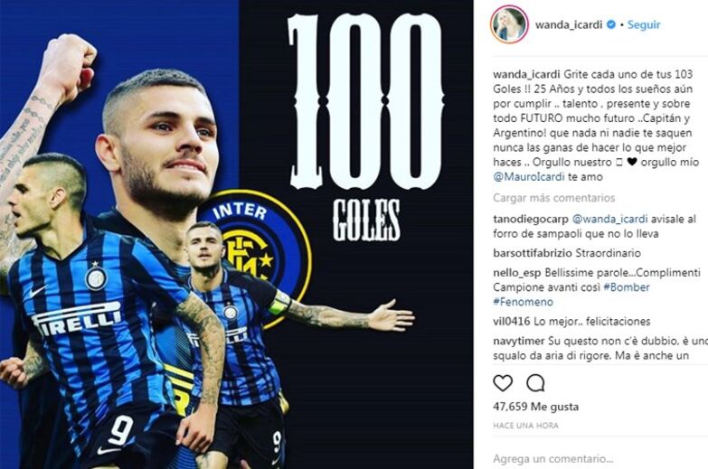Focus the Agrega un comentario field
This screenshot has height=469, width=708.
[x=596, y=459]
